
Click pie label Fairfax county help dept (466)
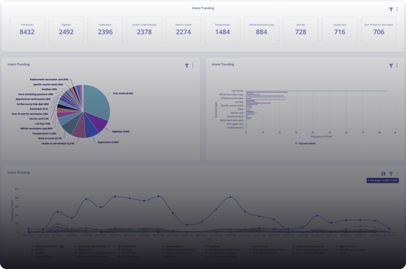pos(33,104)
